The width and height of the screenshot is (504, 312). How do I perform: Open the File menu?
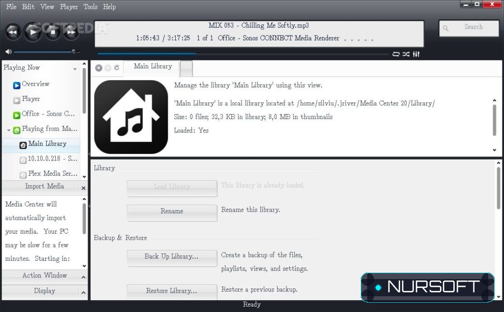[11, 7]
